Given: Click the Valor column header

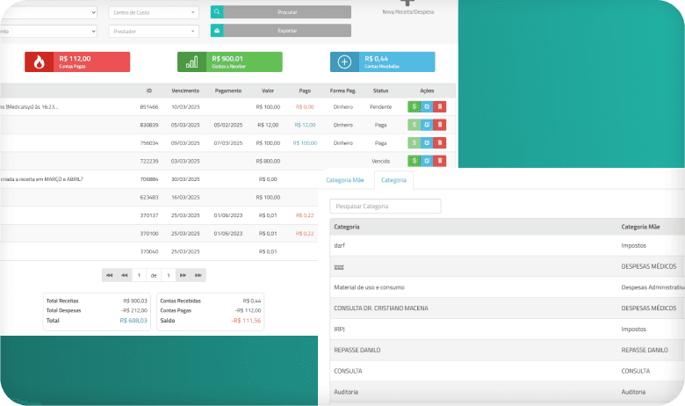Looking at the screenshot, I should tap(268, 91).
